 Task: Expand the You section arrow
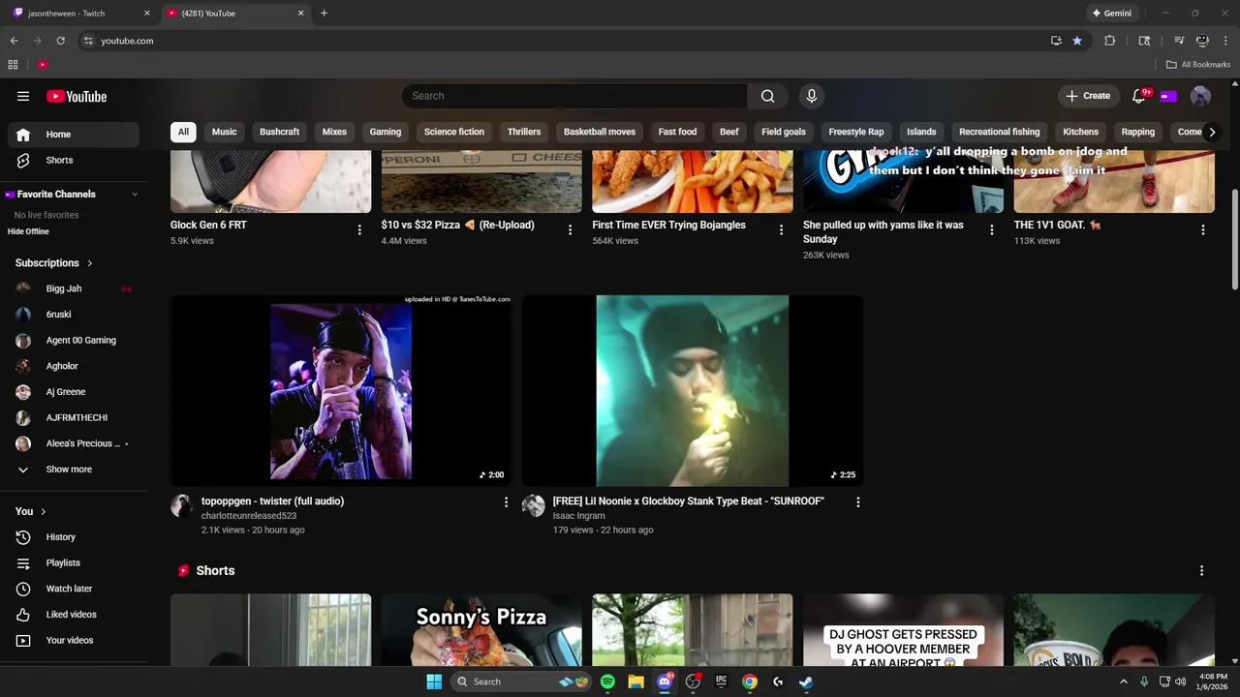point(43,511)
